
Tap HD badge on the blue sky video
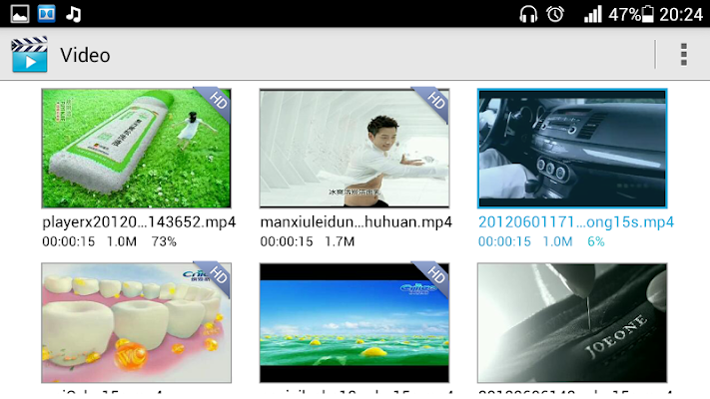[434, 276]
